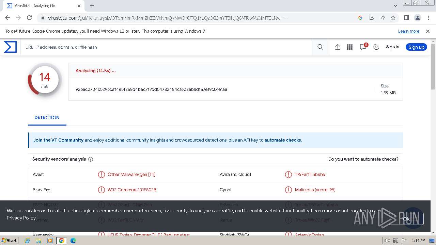Click the 1.59 MB size value

(x=388, y=93)
